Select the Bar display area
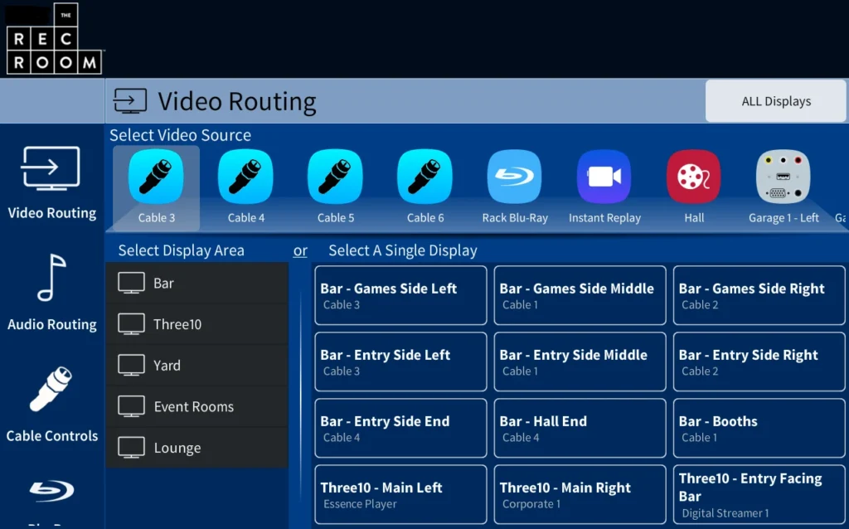This screenshot has width=849, height=529. pyautogui.click(x=196, y=283)
